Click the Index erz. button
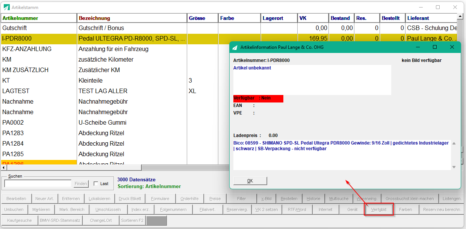 [141, 209]
